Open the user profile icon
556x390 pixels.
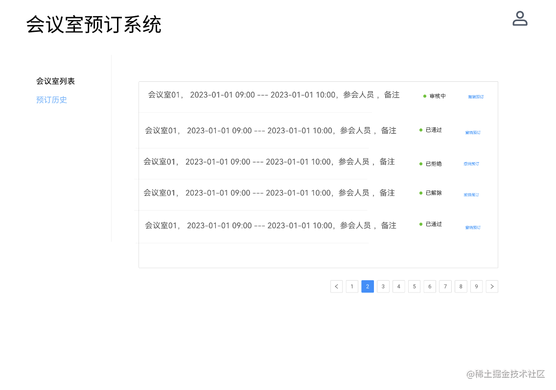(x=519, y=19)
